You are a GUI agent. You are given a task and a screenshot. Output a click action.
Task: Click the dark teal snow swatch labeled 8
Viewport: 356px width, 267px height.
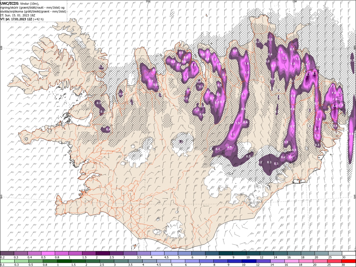point(225,253)
